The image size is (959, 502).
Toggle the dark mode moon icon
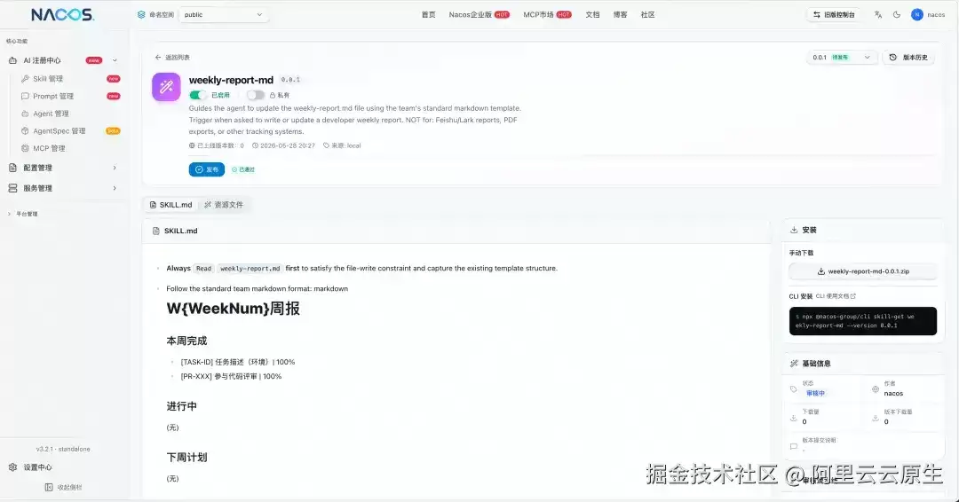click(897, 15)
